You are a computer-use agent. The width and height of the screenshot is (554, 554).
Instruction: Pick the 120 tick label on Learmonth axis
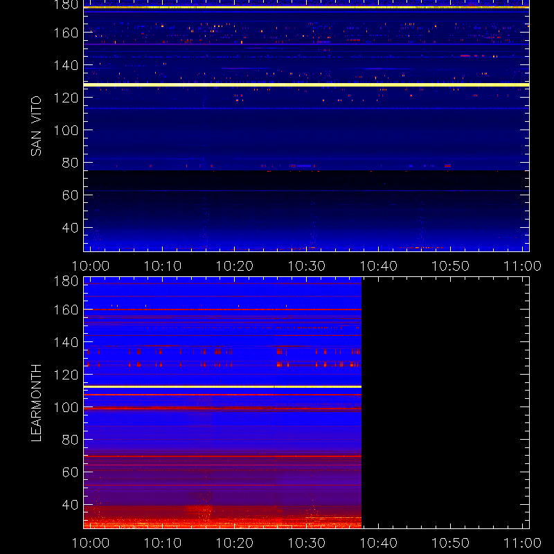pyautogui.click(x=66, y=375)
